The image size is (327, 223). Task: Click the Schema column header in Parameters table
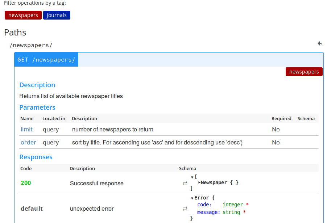pos(306,118)
